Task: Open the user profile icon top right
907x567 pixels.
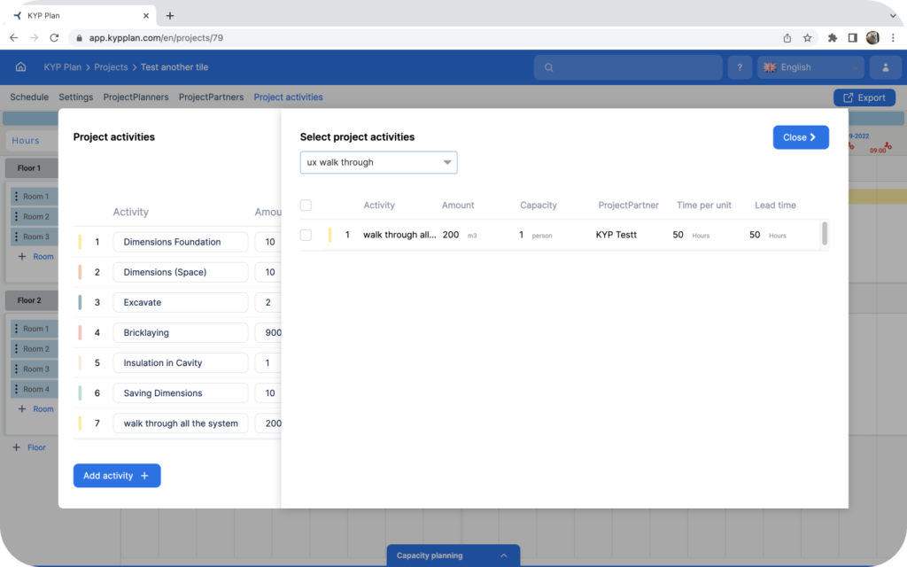Action: pos(886,66)
